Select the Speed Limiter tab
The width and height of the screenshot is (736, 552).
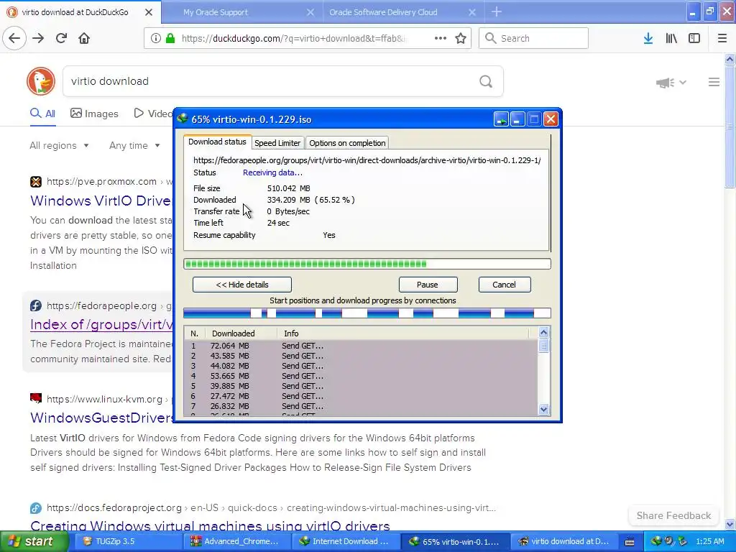click(x=277, y=143)
